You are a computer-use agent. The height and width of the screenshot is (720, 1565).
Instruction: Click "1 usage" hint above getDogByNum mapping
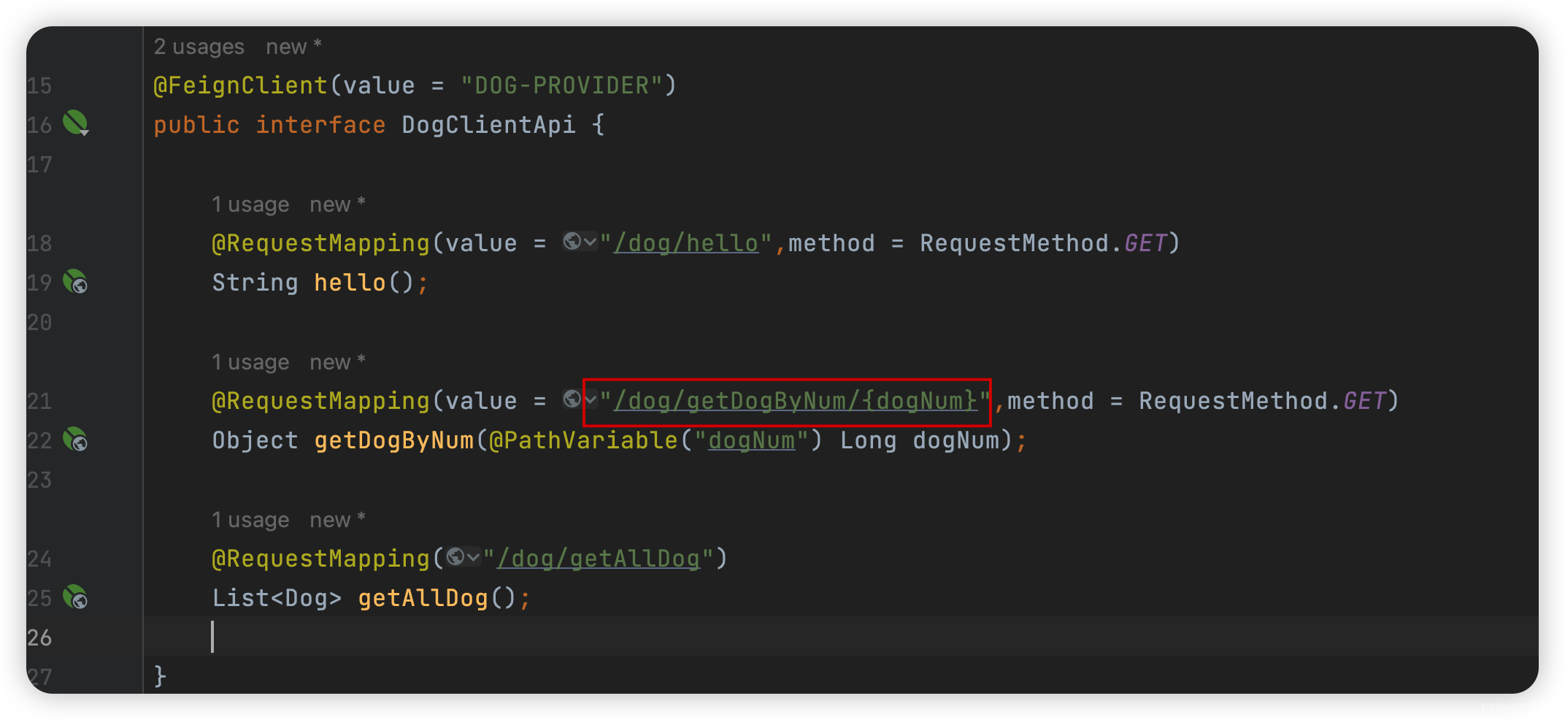[250, 362]
